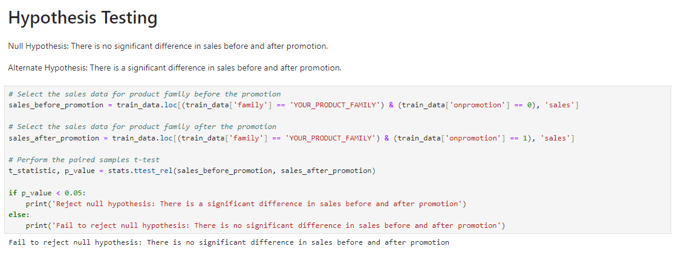The height and width of the screenshot is (255, 676).
Task: Click the comment about before the promotion
Action: coord(145,94)
